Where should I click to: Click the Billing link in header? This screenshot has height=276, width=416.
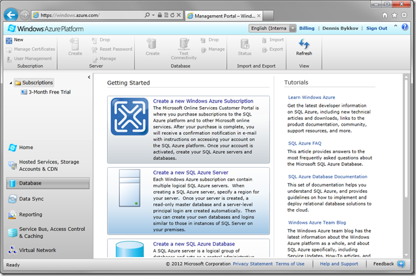tap(307, 28)
